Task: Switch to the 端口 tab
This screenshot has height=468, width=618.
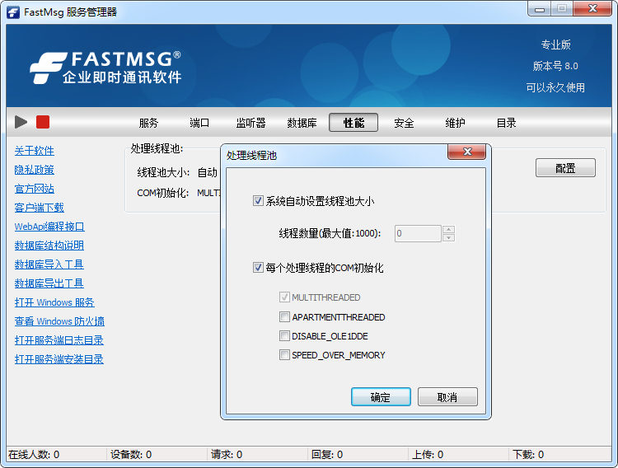Action: [x=199, y=123]
